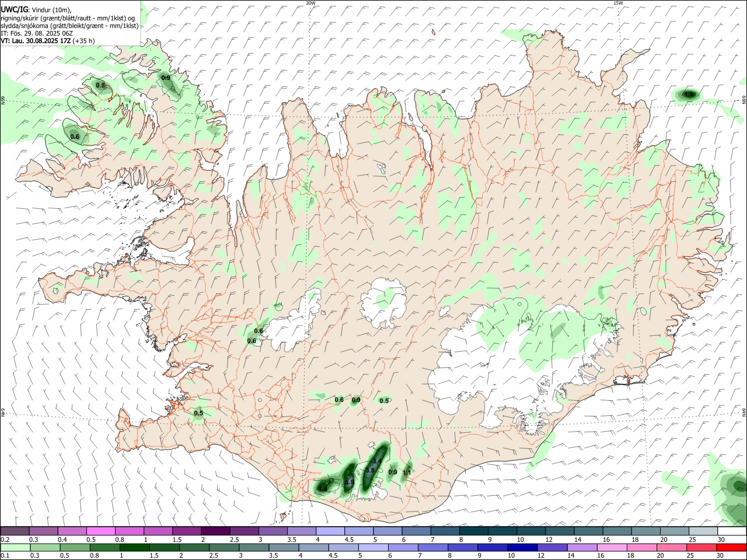Click the 1.6 value near the south coast
This screenshot has height=560, width=747.
323,489
